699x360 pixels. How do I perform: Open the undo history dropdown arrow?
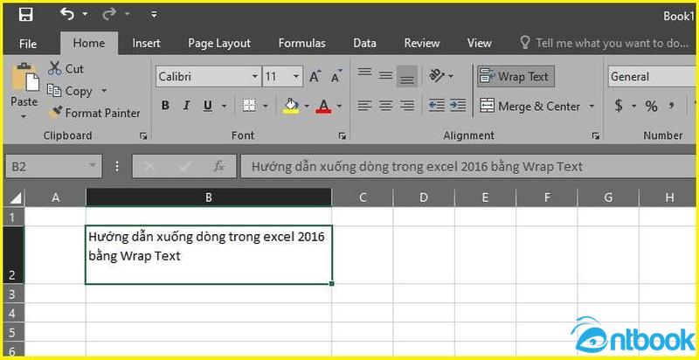[x=85, y=15]
